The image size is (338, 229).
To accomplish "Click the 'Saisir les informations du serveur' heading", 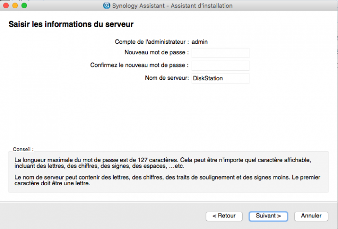I will coord(71,24).
